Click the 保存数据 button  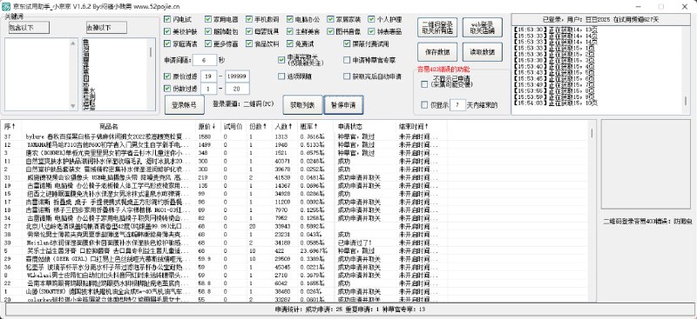437,52
